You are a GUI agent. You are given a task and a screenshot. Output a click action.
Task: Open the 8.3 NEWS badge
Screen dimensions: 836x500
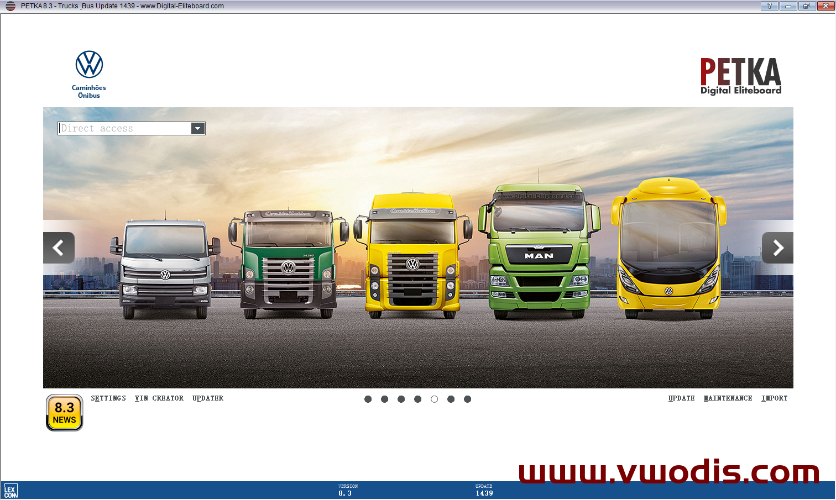pyautogui.click(x=64, y=413)
